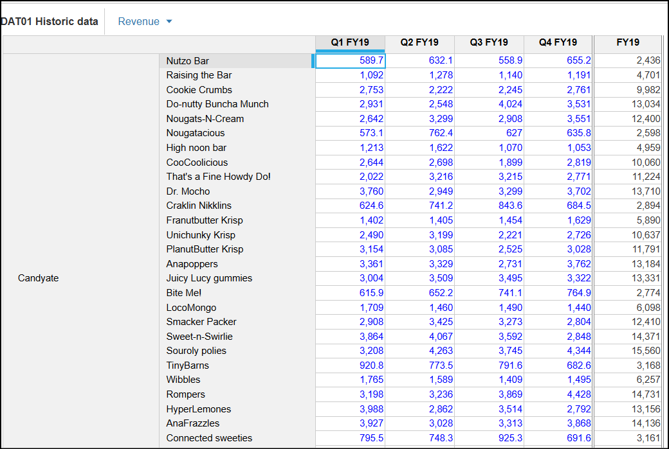Screen dimensions: 669x449
Task: Select the Bite Me! row label
Action: 237,293
